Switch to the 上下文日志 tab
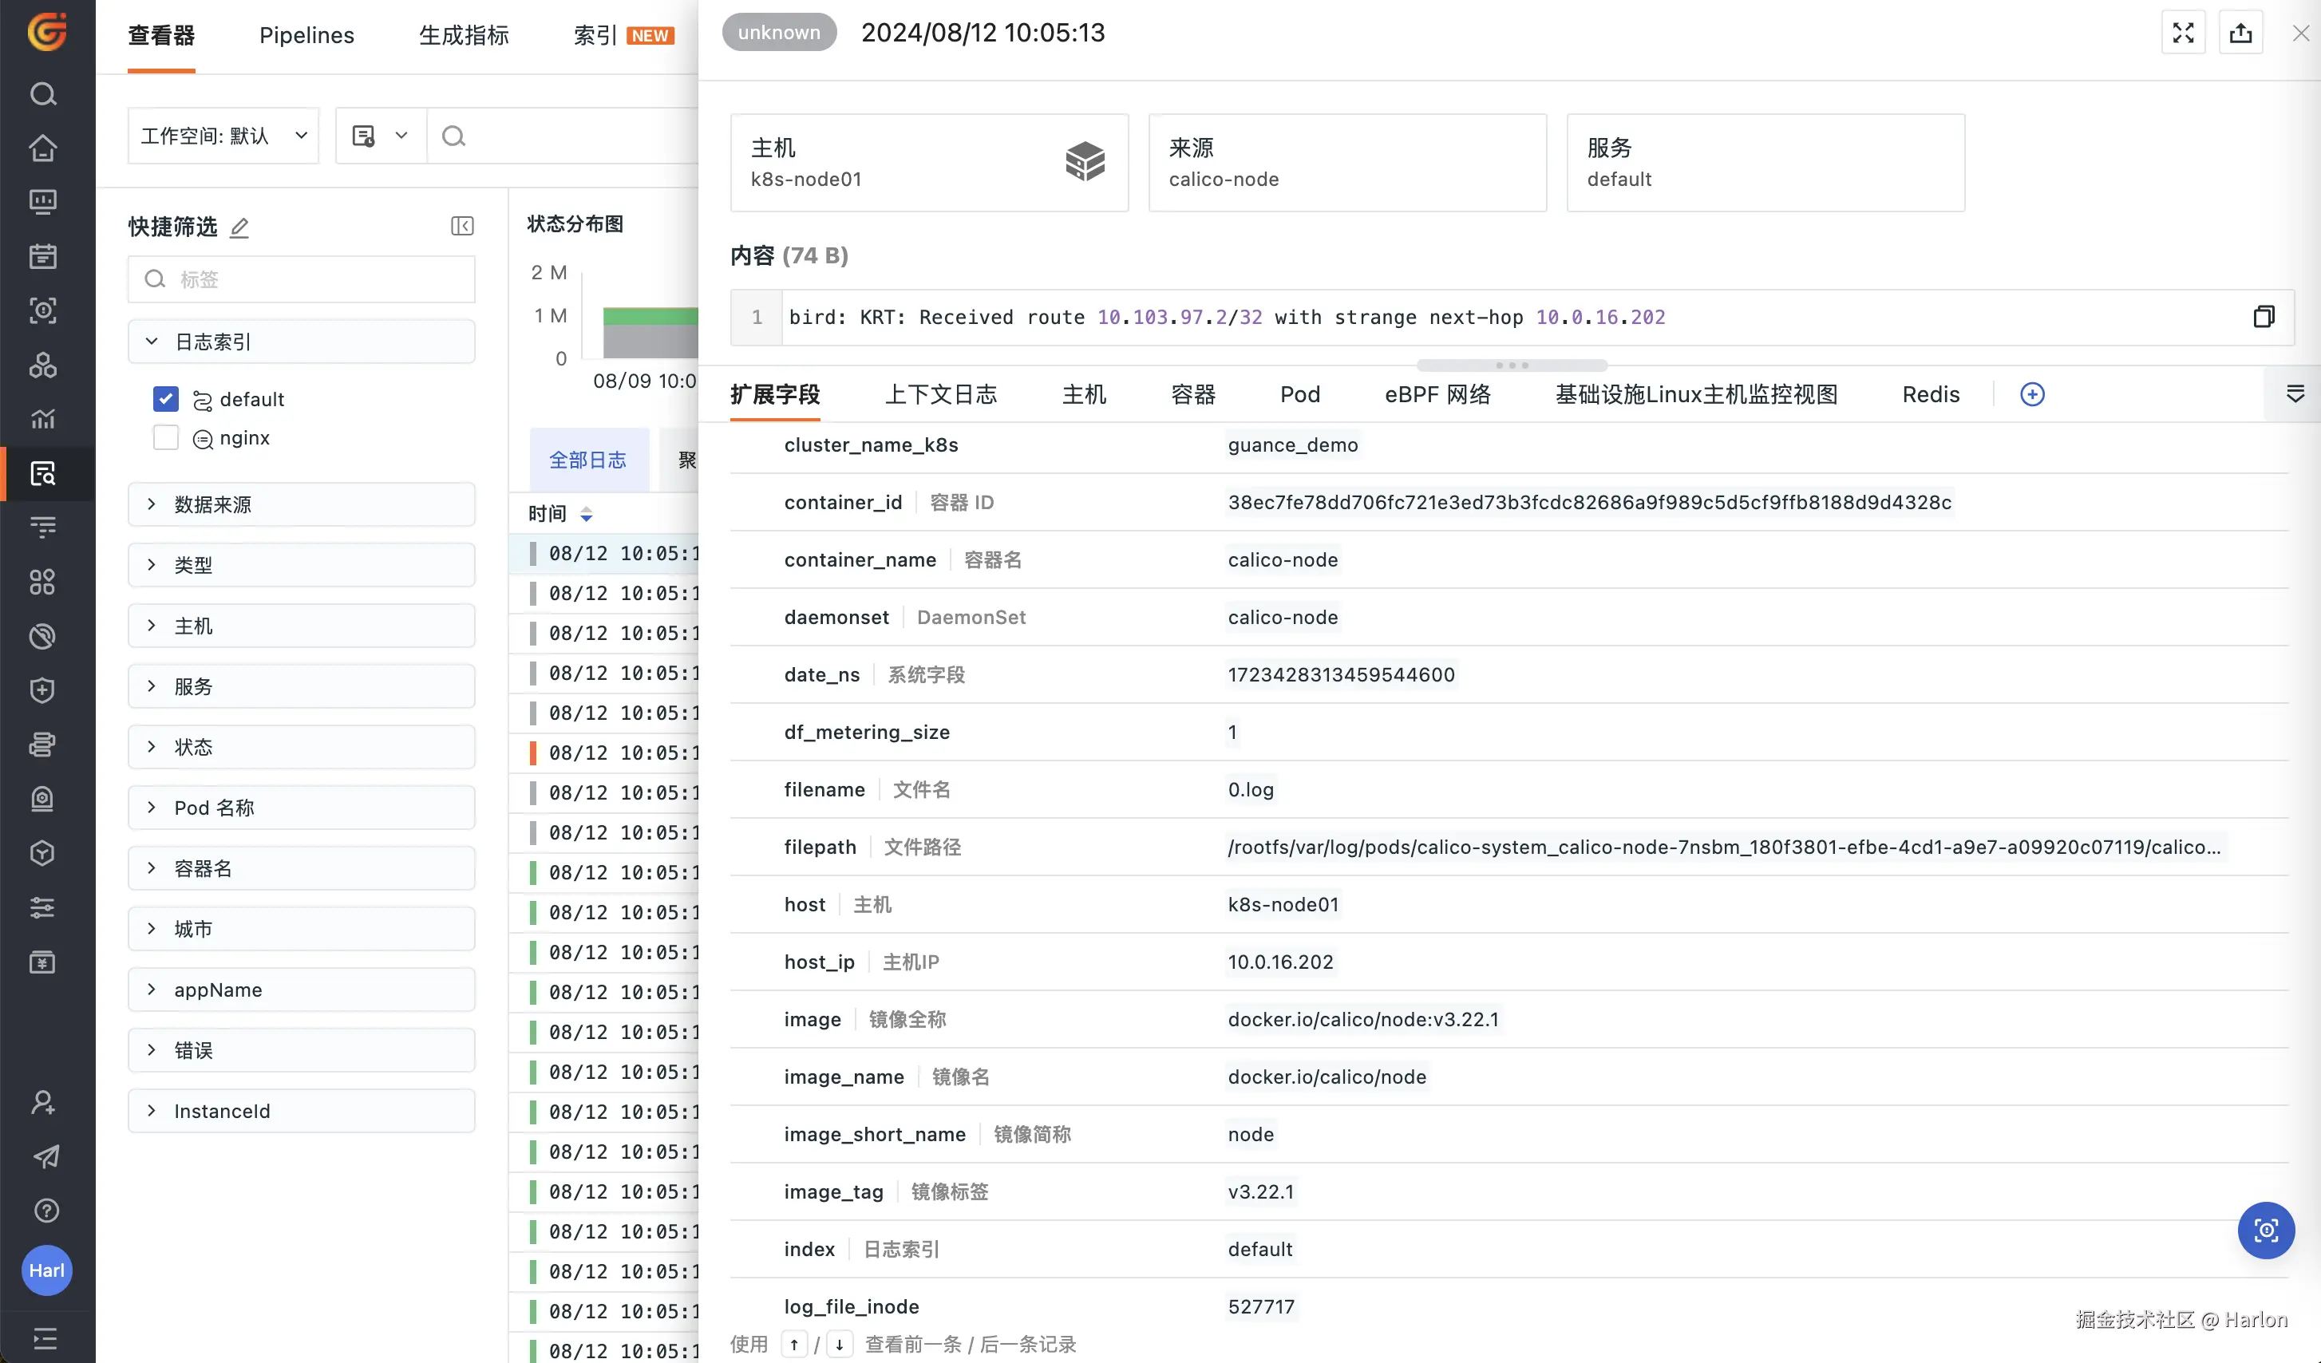 click(x=940, y=394)
